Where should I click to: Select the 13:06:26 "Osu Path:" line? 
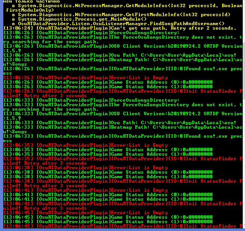point(120,55)
